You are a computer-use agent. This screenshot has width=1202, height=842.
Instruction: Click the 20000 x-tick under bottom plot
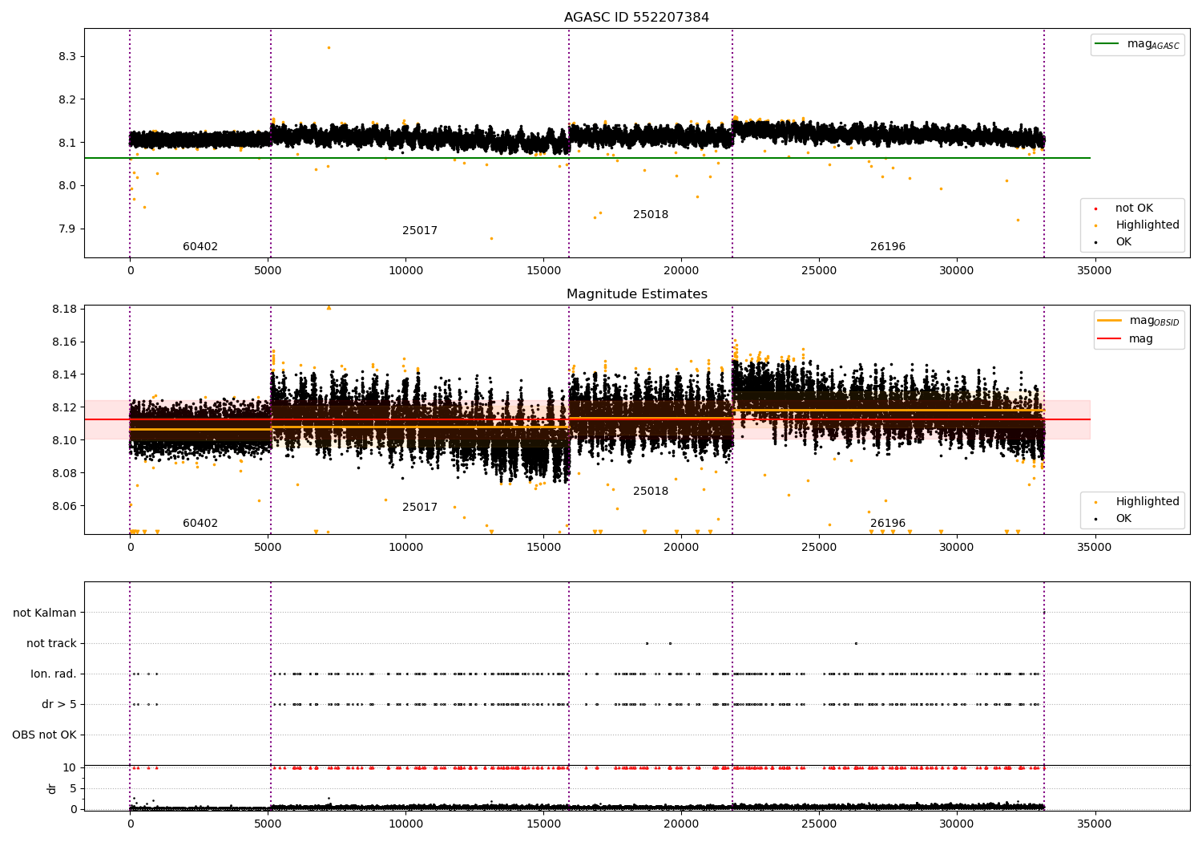tap(681, 823)
